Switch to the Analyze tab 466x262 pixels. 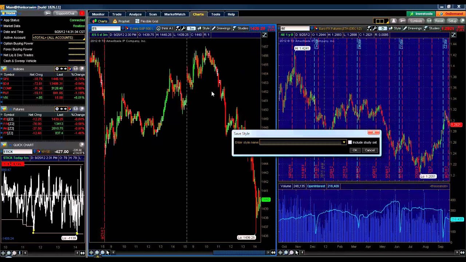tap(135, 14)
